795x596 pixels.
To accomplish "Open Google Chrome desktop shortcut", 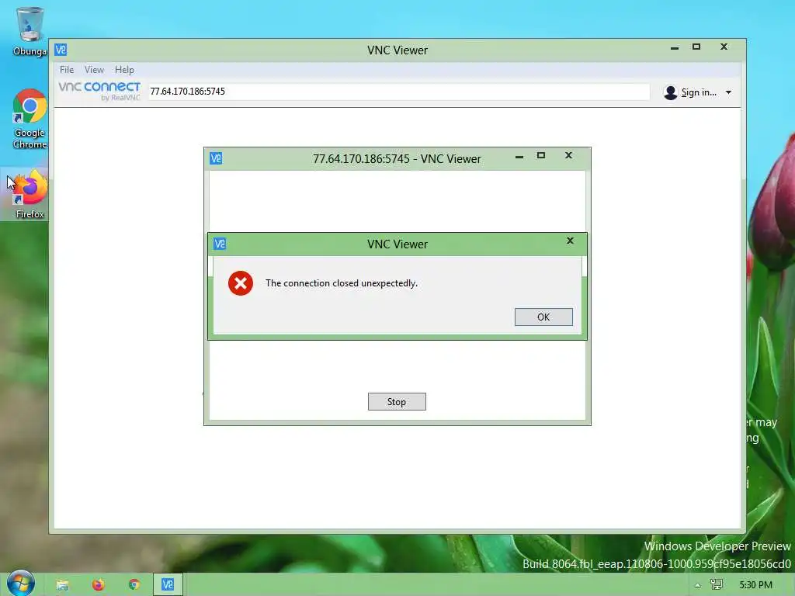I will click(x=30, y=119).
